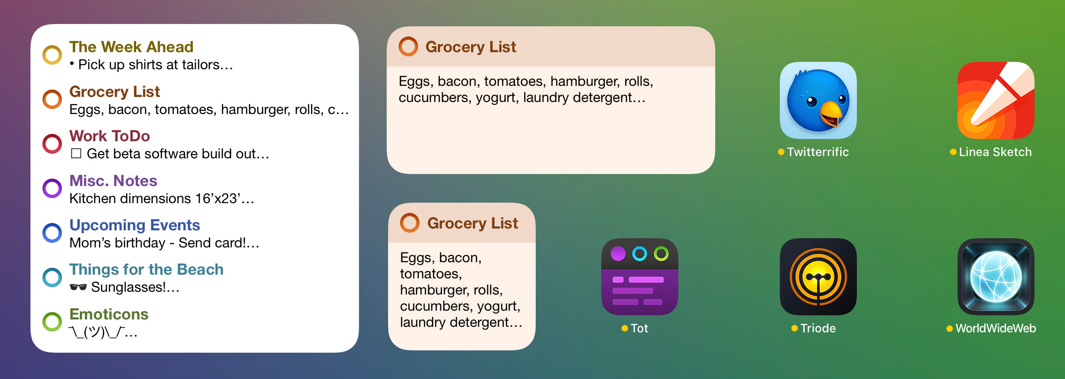Check the 'Get beta software build out' checkbox
Viewport: 1065px width, 379px height.
(x=76, y=153)
